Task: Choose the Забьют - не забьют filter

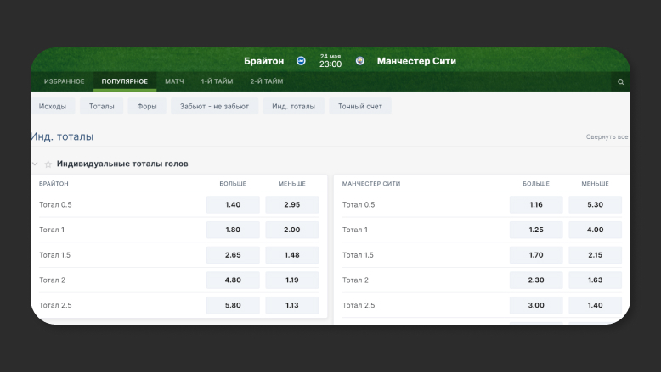Action: (214, 106)
